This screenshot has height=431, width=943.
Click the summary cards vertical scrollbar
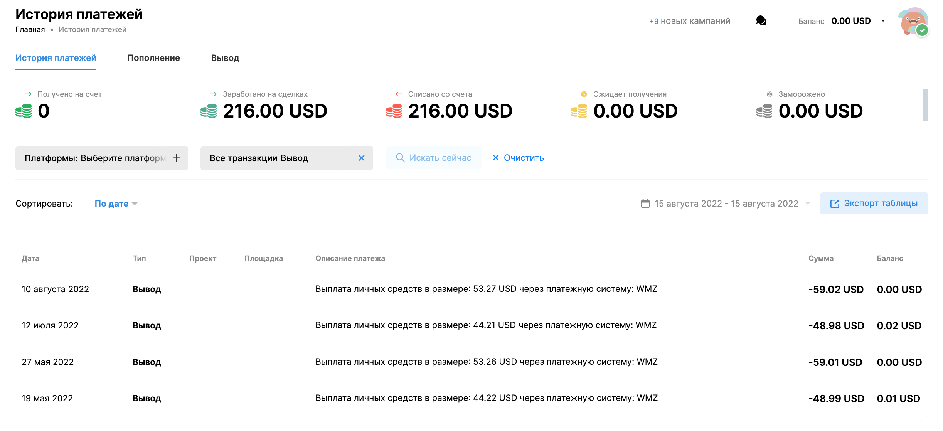(x=925, y=105)
